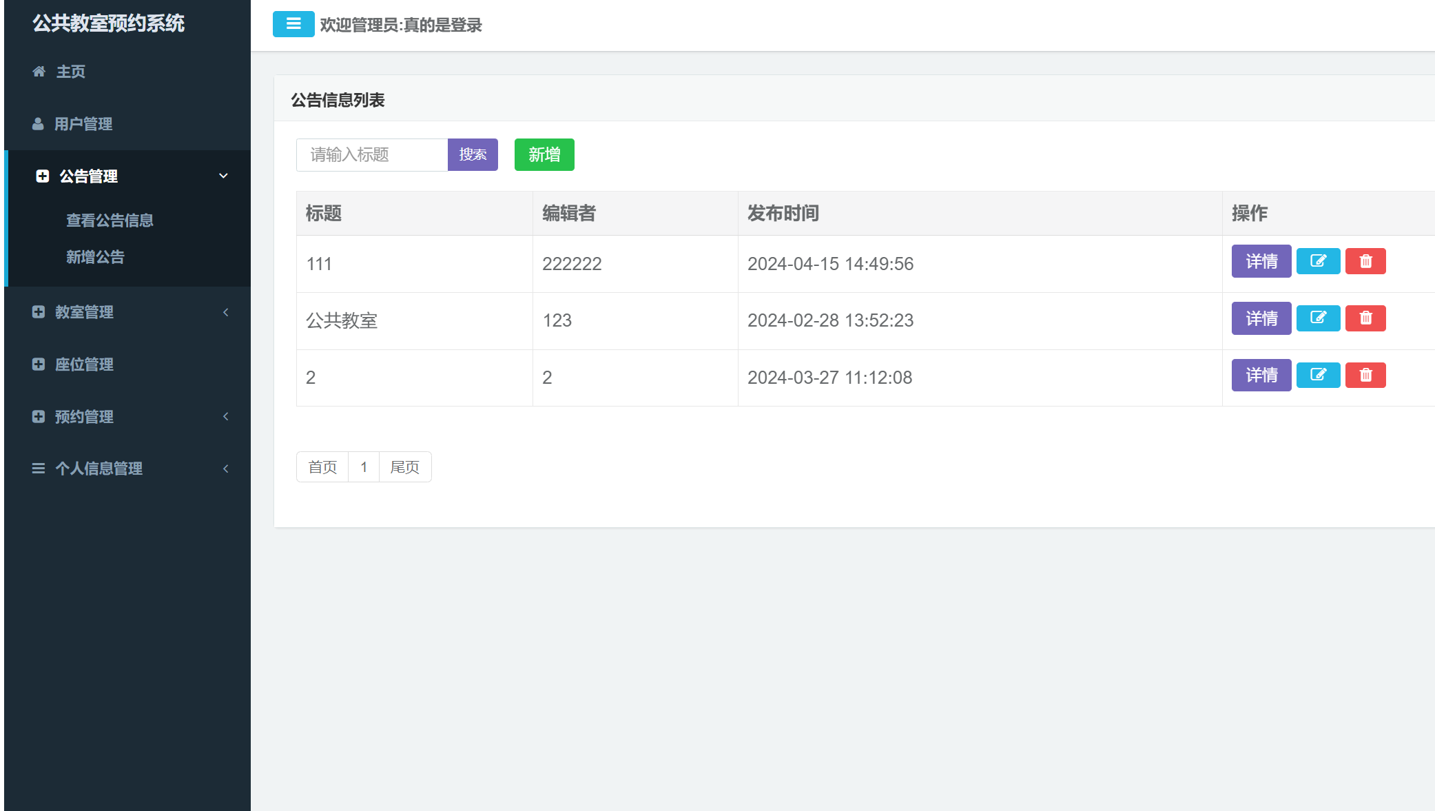Screen dimensions: 1435x811
Task: Click trash icon for the 2024-03-27 announcement
Action: pos(1365,375)
